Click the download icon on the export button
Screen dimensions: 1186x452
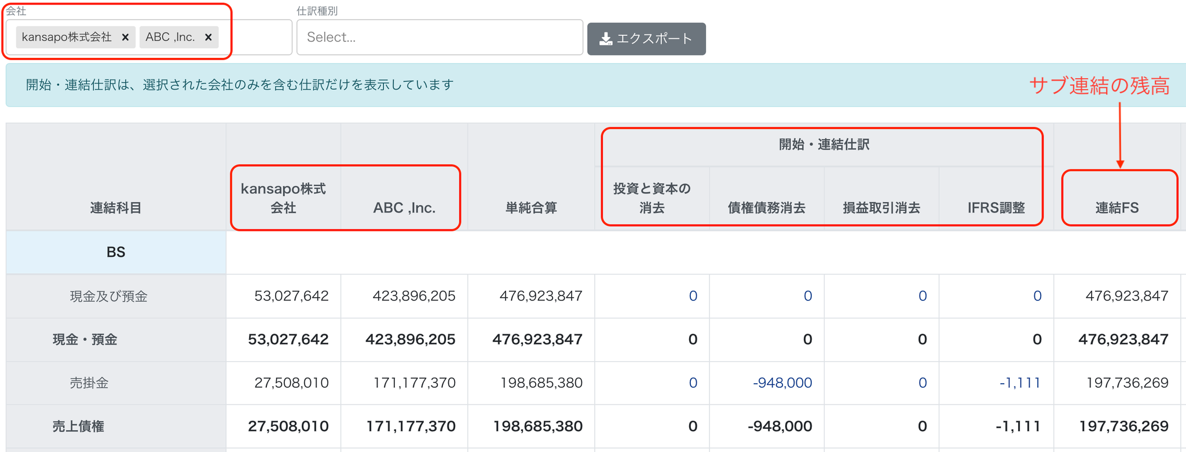606,39
